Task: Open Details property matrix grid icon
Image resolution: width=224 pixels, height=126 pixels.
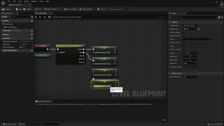Action: tap(219, 17)
